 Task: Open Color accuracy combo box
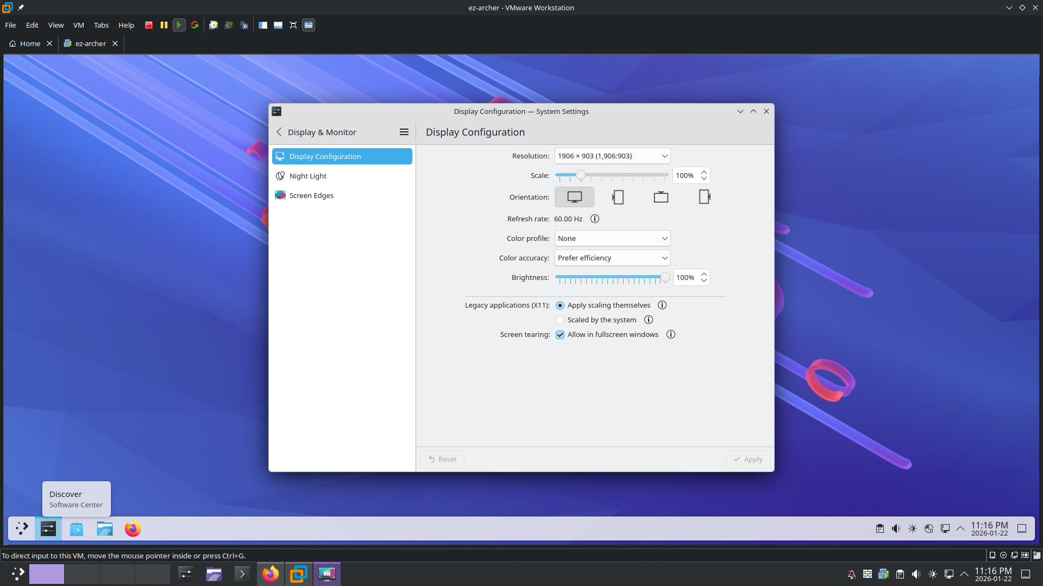click(x=612, y=258)
